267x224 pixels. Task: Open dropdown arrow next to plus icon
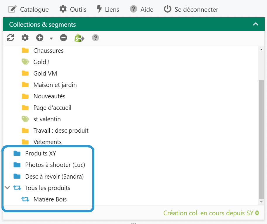coord(51,38)
